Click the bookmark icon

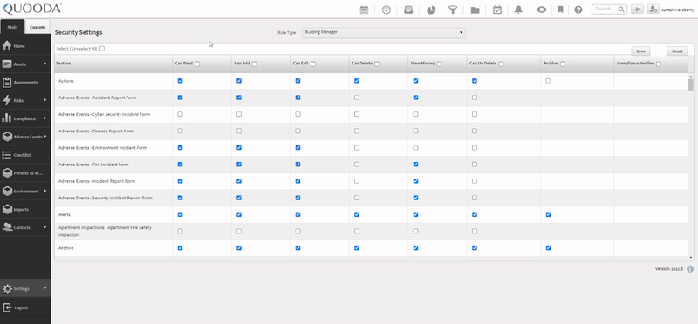click(x=560, y=10)
